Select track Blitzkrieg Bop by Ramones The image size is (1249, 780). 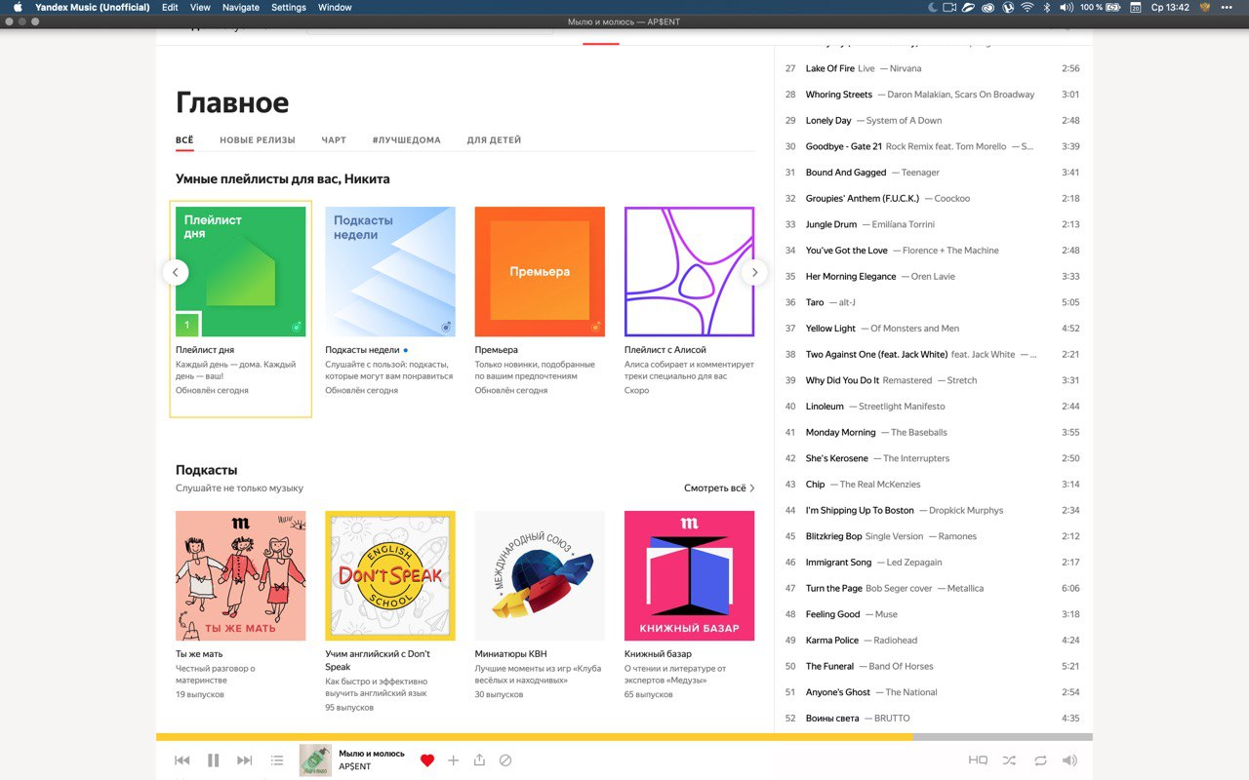932,536
